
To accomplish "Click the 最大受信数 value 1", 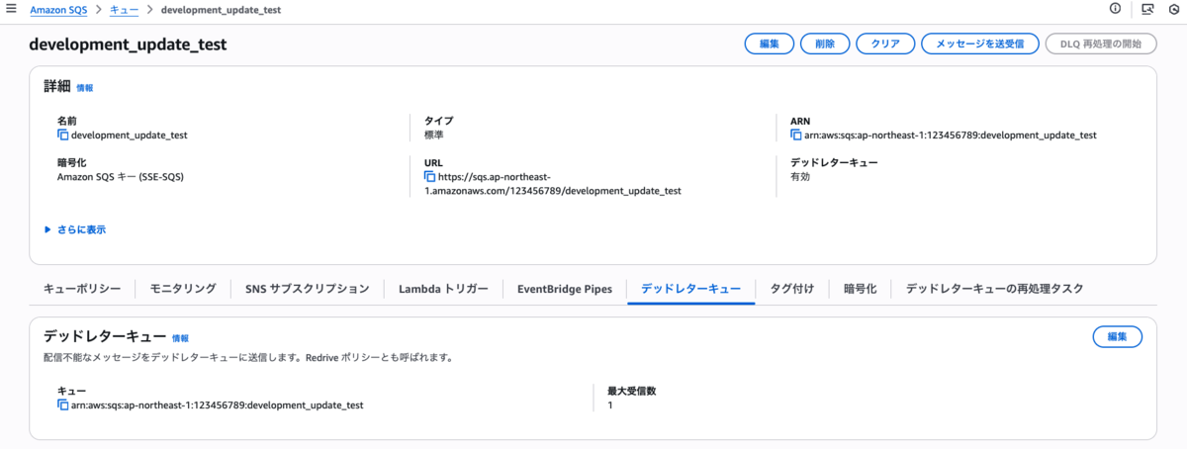I will (x=610, y=405).
